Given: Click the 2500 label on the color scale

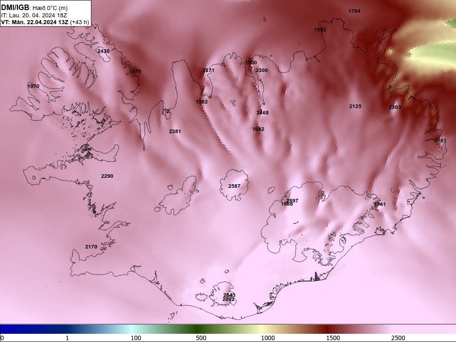Looking at the screenshot, I should tap(398, 338).
